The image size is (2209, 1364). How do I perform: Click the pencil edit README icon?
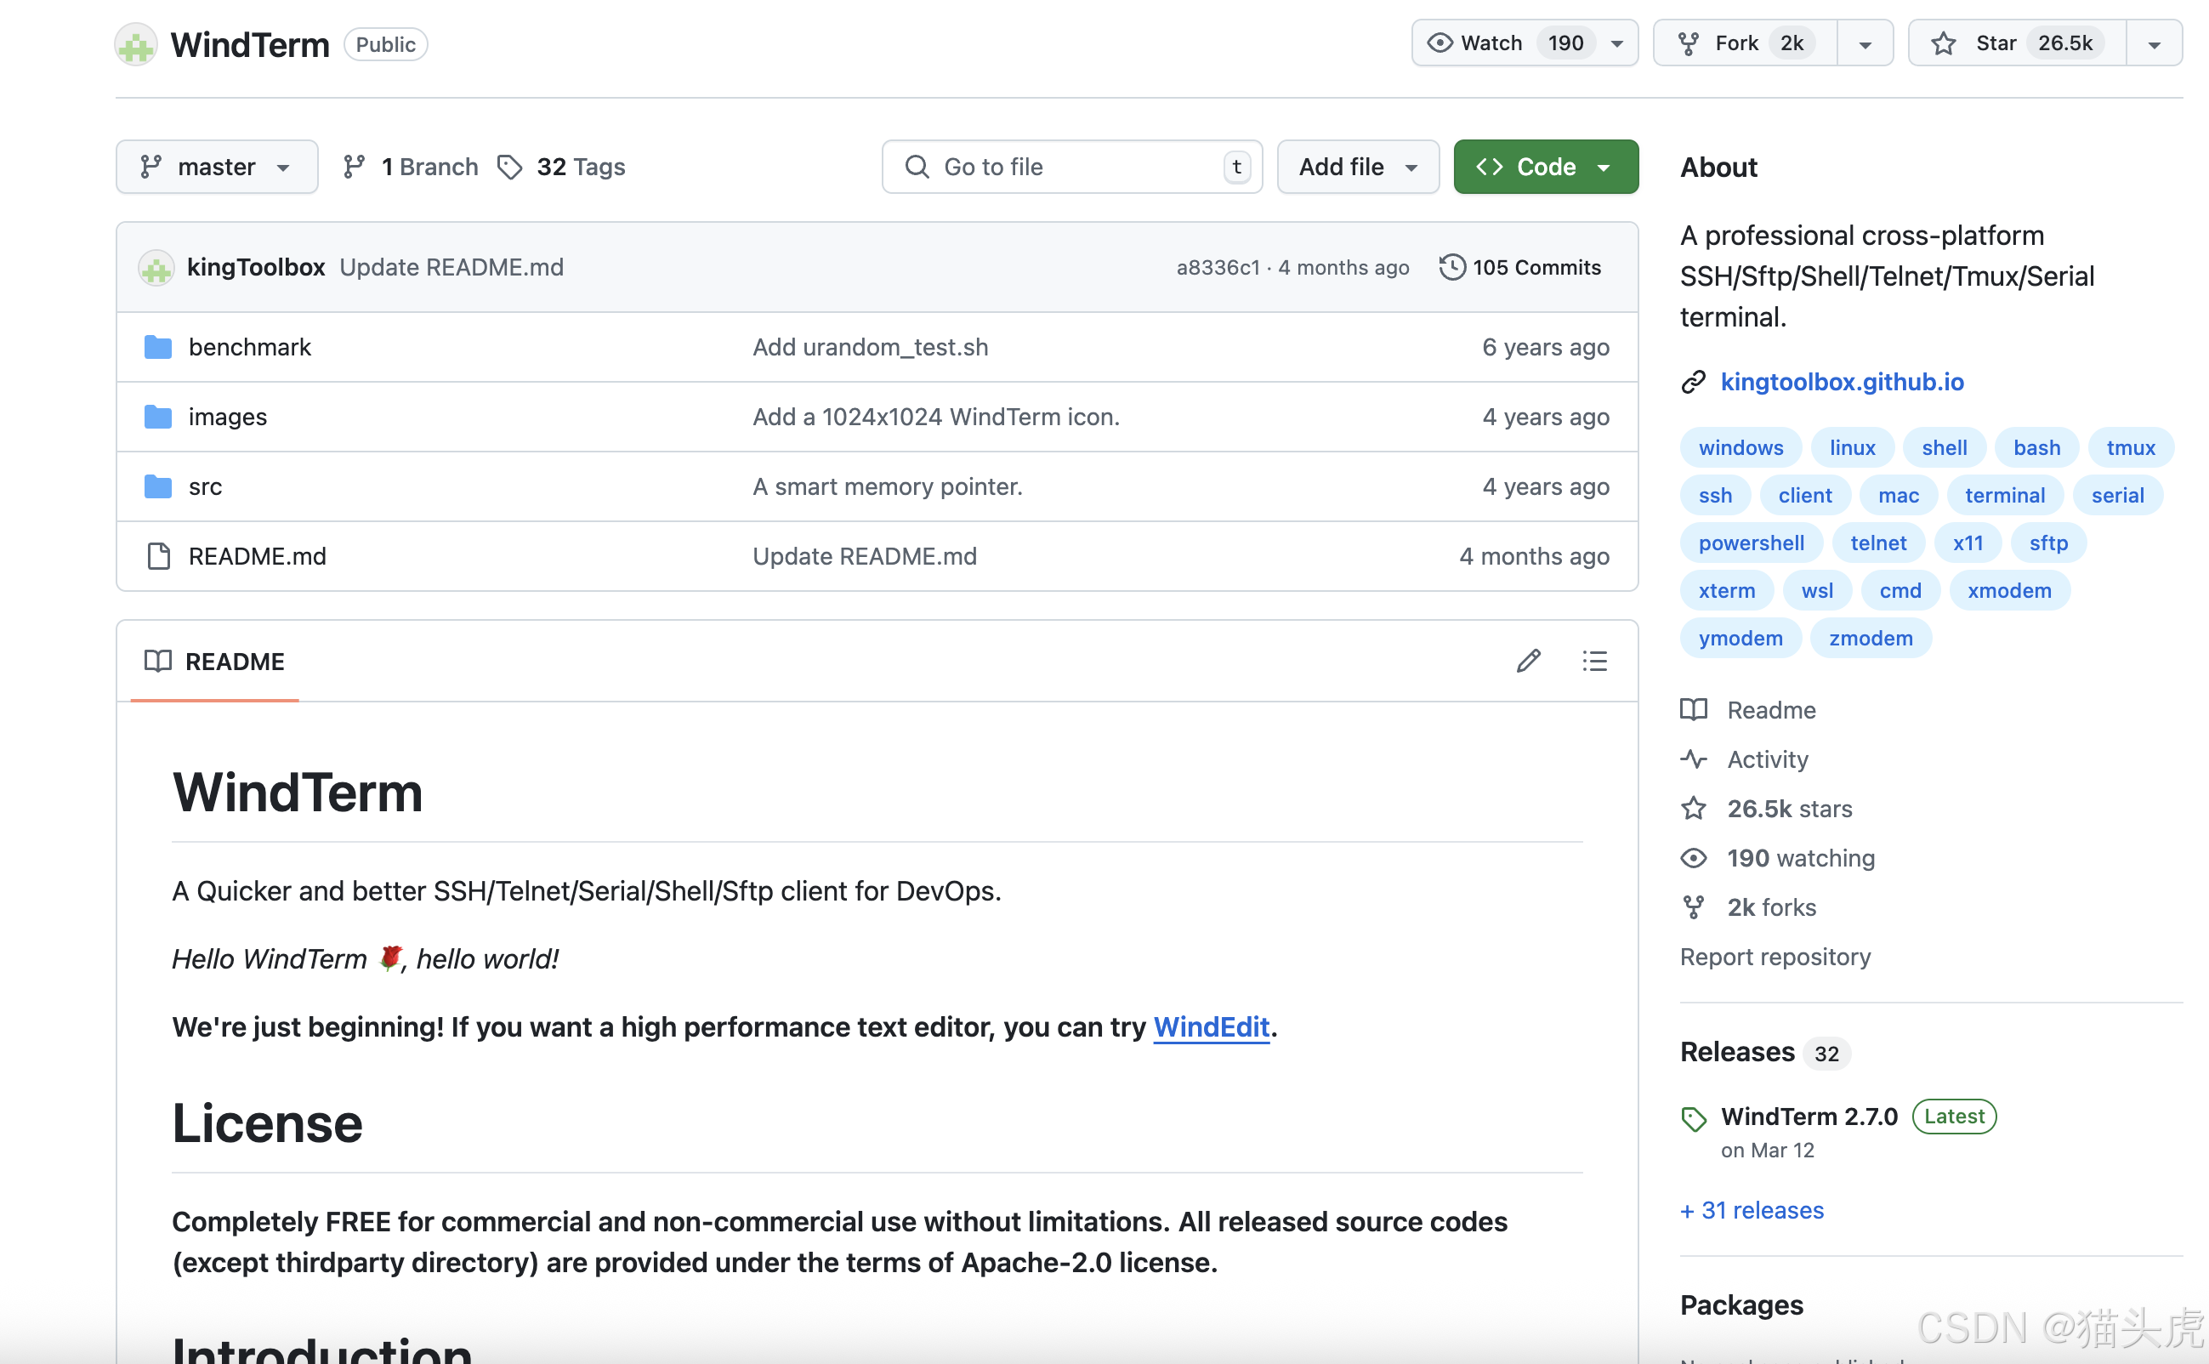pos(1528,662)
